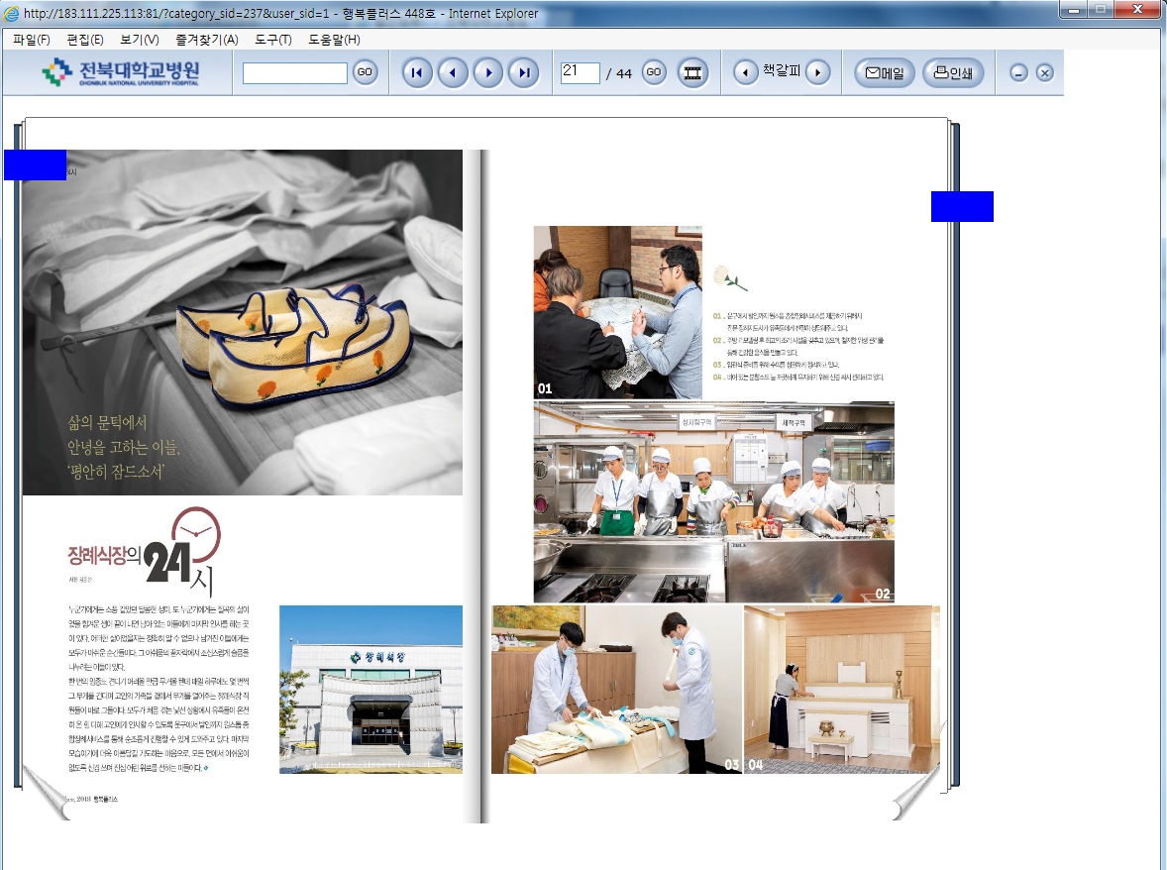Viewport: 1167px width, 870px height.
Task: Click the previous page arrow button
Action: click(453, 72)
